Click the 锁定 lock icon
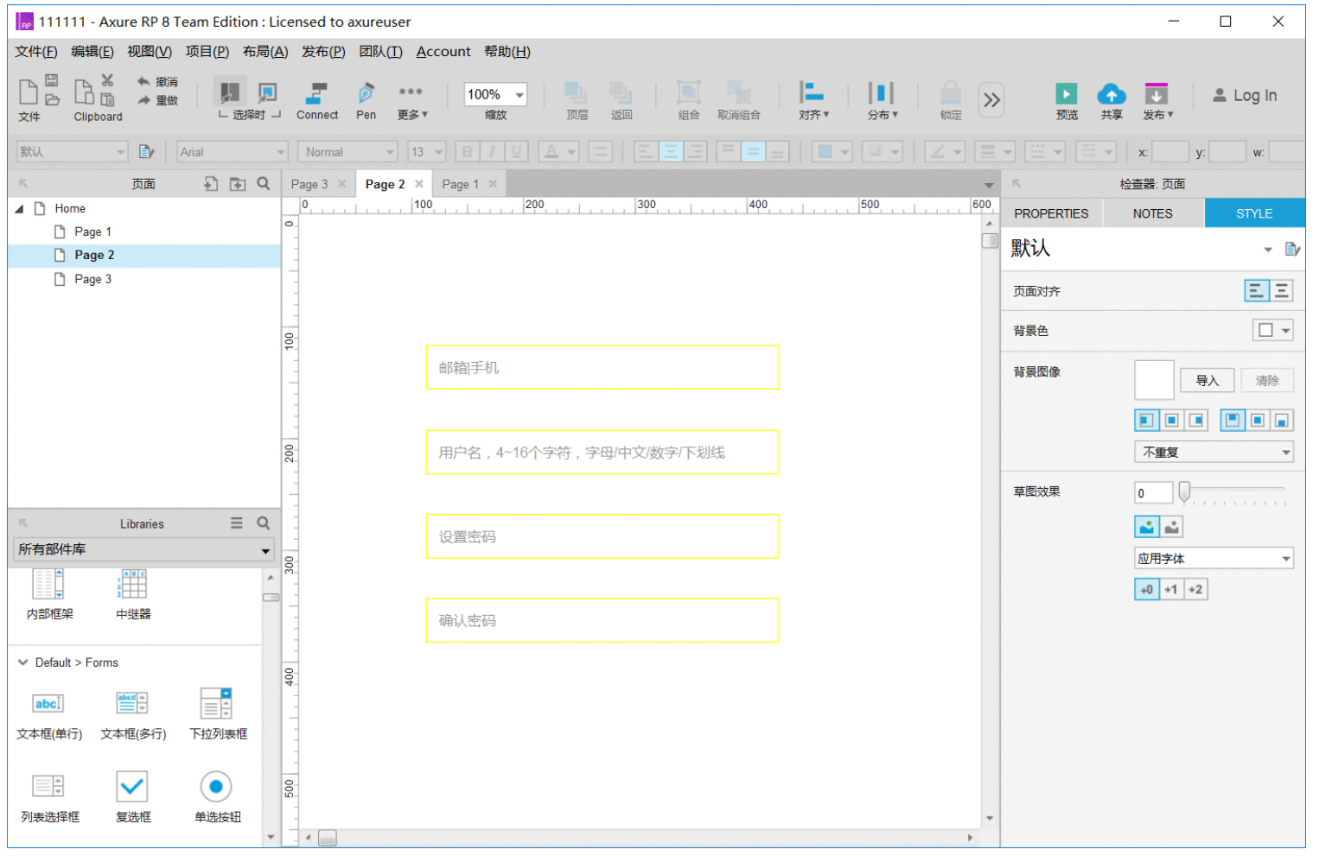The image size is (1319, 862). (x=951, y=100)
